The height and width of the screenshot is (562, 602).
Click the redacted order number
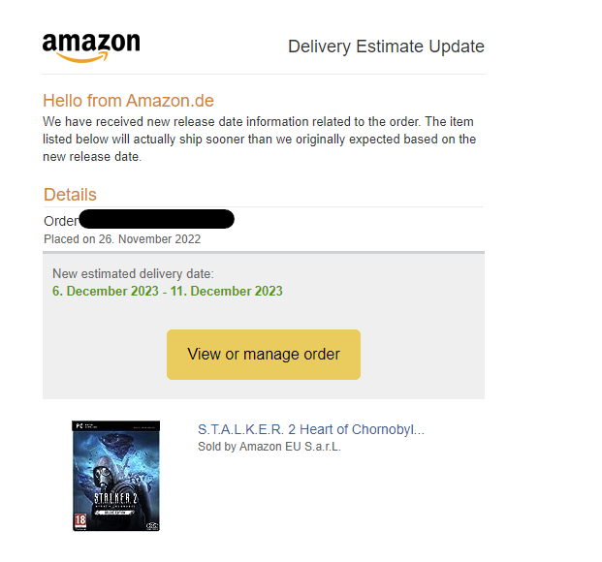click(156, 220)
